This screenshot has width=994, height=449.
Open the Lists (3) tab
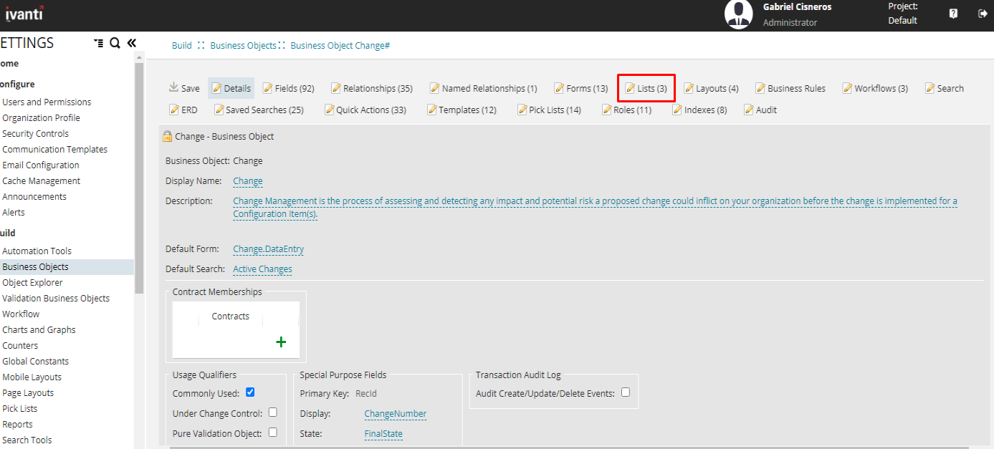tap(646, 89)
